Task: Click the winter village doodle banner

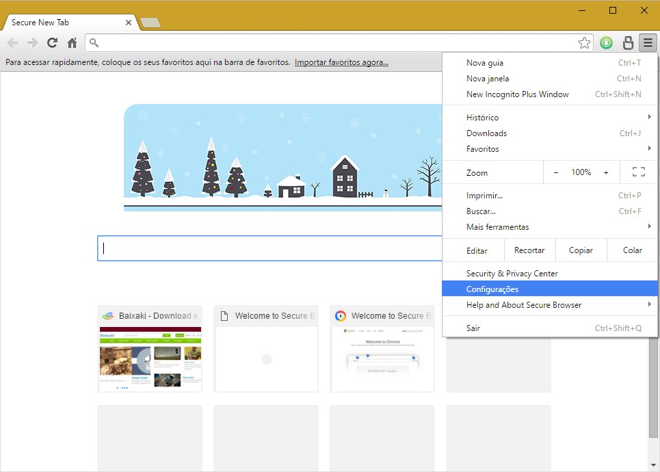Action: [x=283, y=157]
